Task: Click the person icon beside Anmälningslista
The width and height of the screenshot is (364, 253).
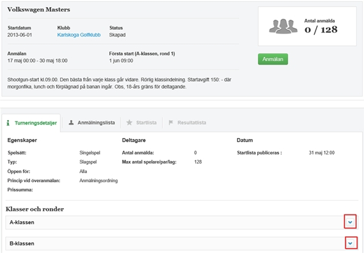Action: coord(71,123)
